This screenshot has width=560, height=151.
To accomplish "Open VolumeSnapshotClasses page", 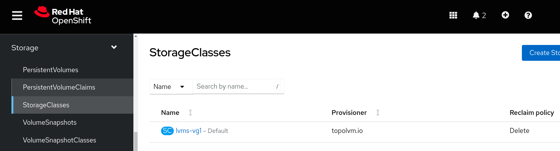I will [59, 140].
